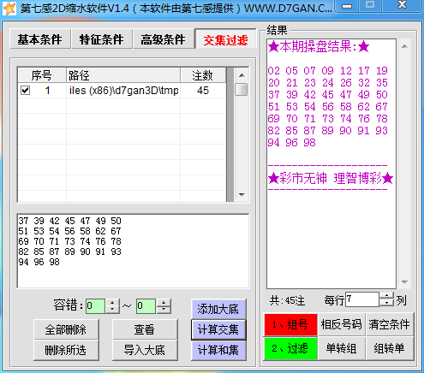
Task: Decrease the first 容错 value
Action: pyautogui.click(x=112, y=310)
